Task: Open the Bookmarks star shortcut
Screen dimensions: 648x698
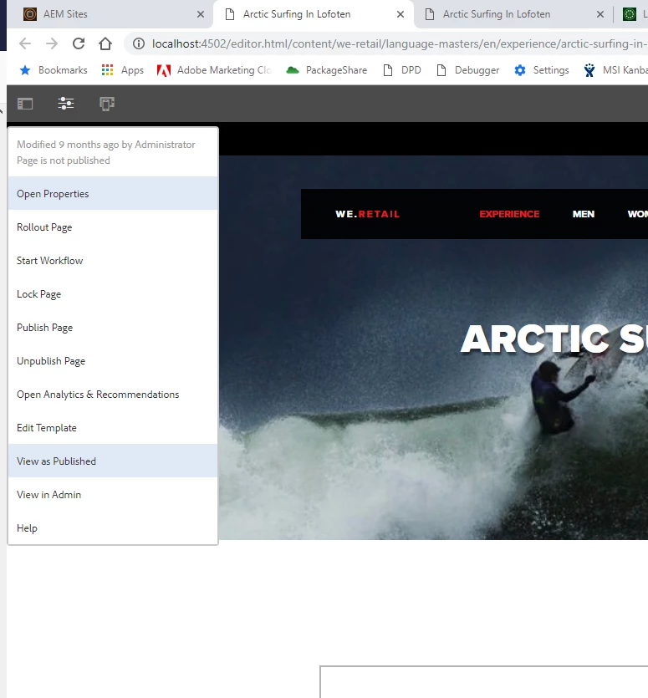Action: coord(54,70)
